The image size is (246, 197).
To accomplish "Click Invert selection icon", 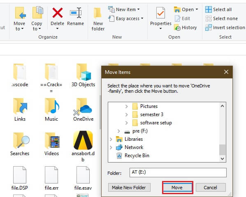I will (x=209, y=27).
